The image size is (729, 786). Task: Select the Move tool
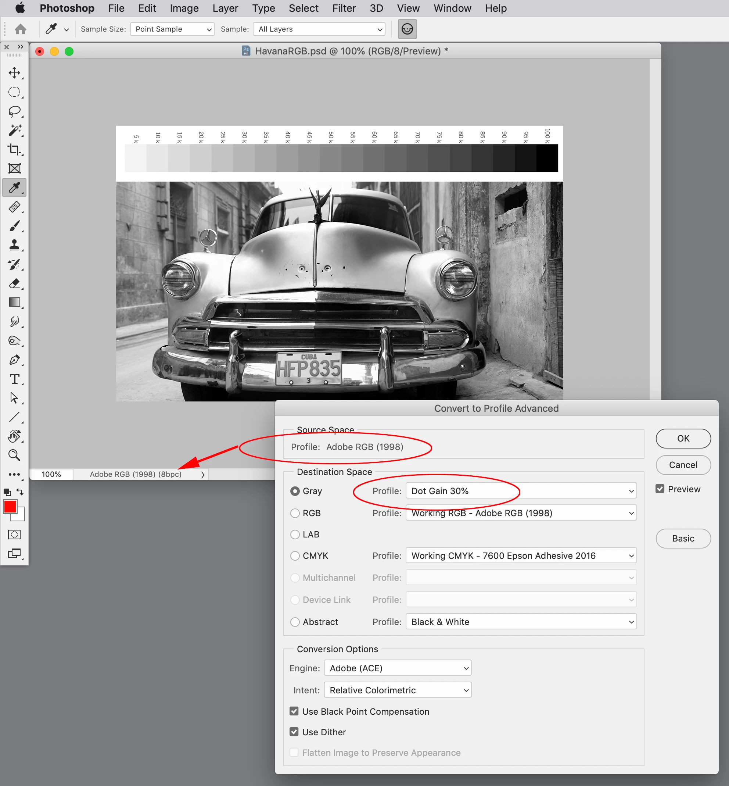coord(15,73)
